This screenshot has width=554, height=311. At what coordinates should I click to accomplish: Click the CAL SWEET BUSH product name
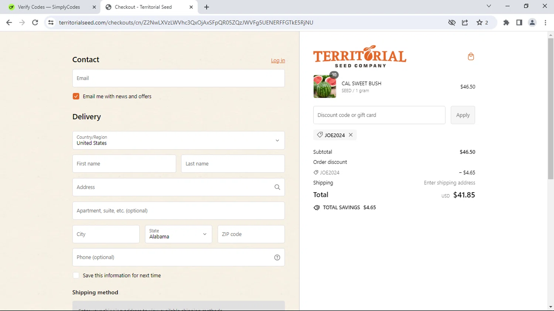(x=362, y=83)
